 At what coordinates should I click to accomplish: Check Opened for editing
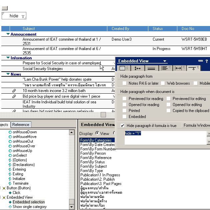pos(168,104)
